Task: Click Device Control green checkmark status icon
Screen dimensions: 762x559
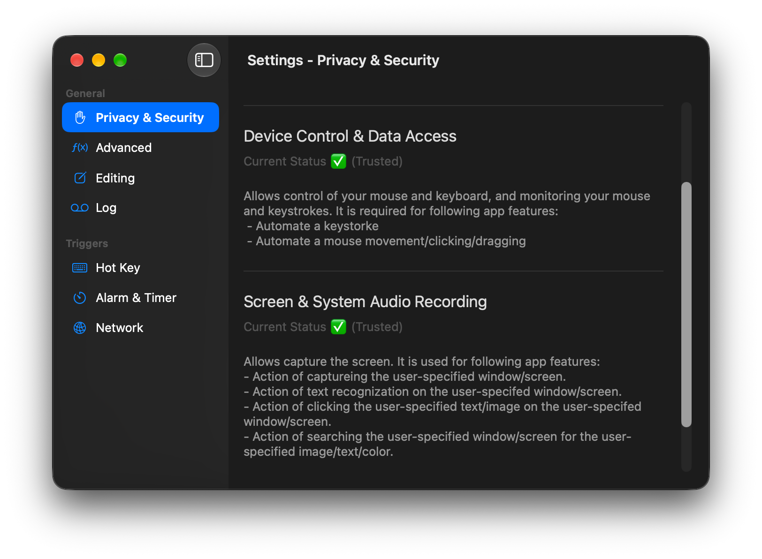Action: coord(338,161)
